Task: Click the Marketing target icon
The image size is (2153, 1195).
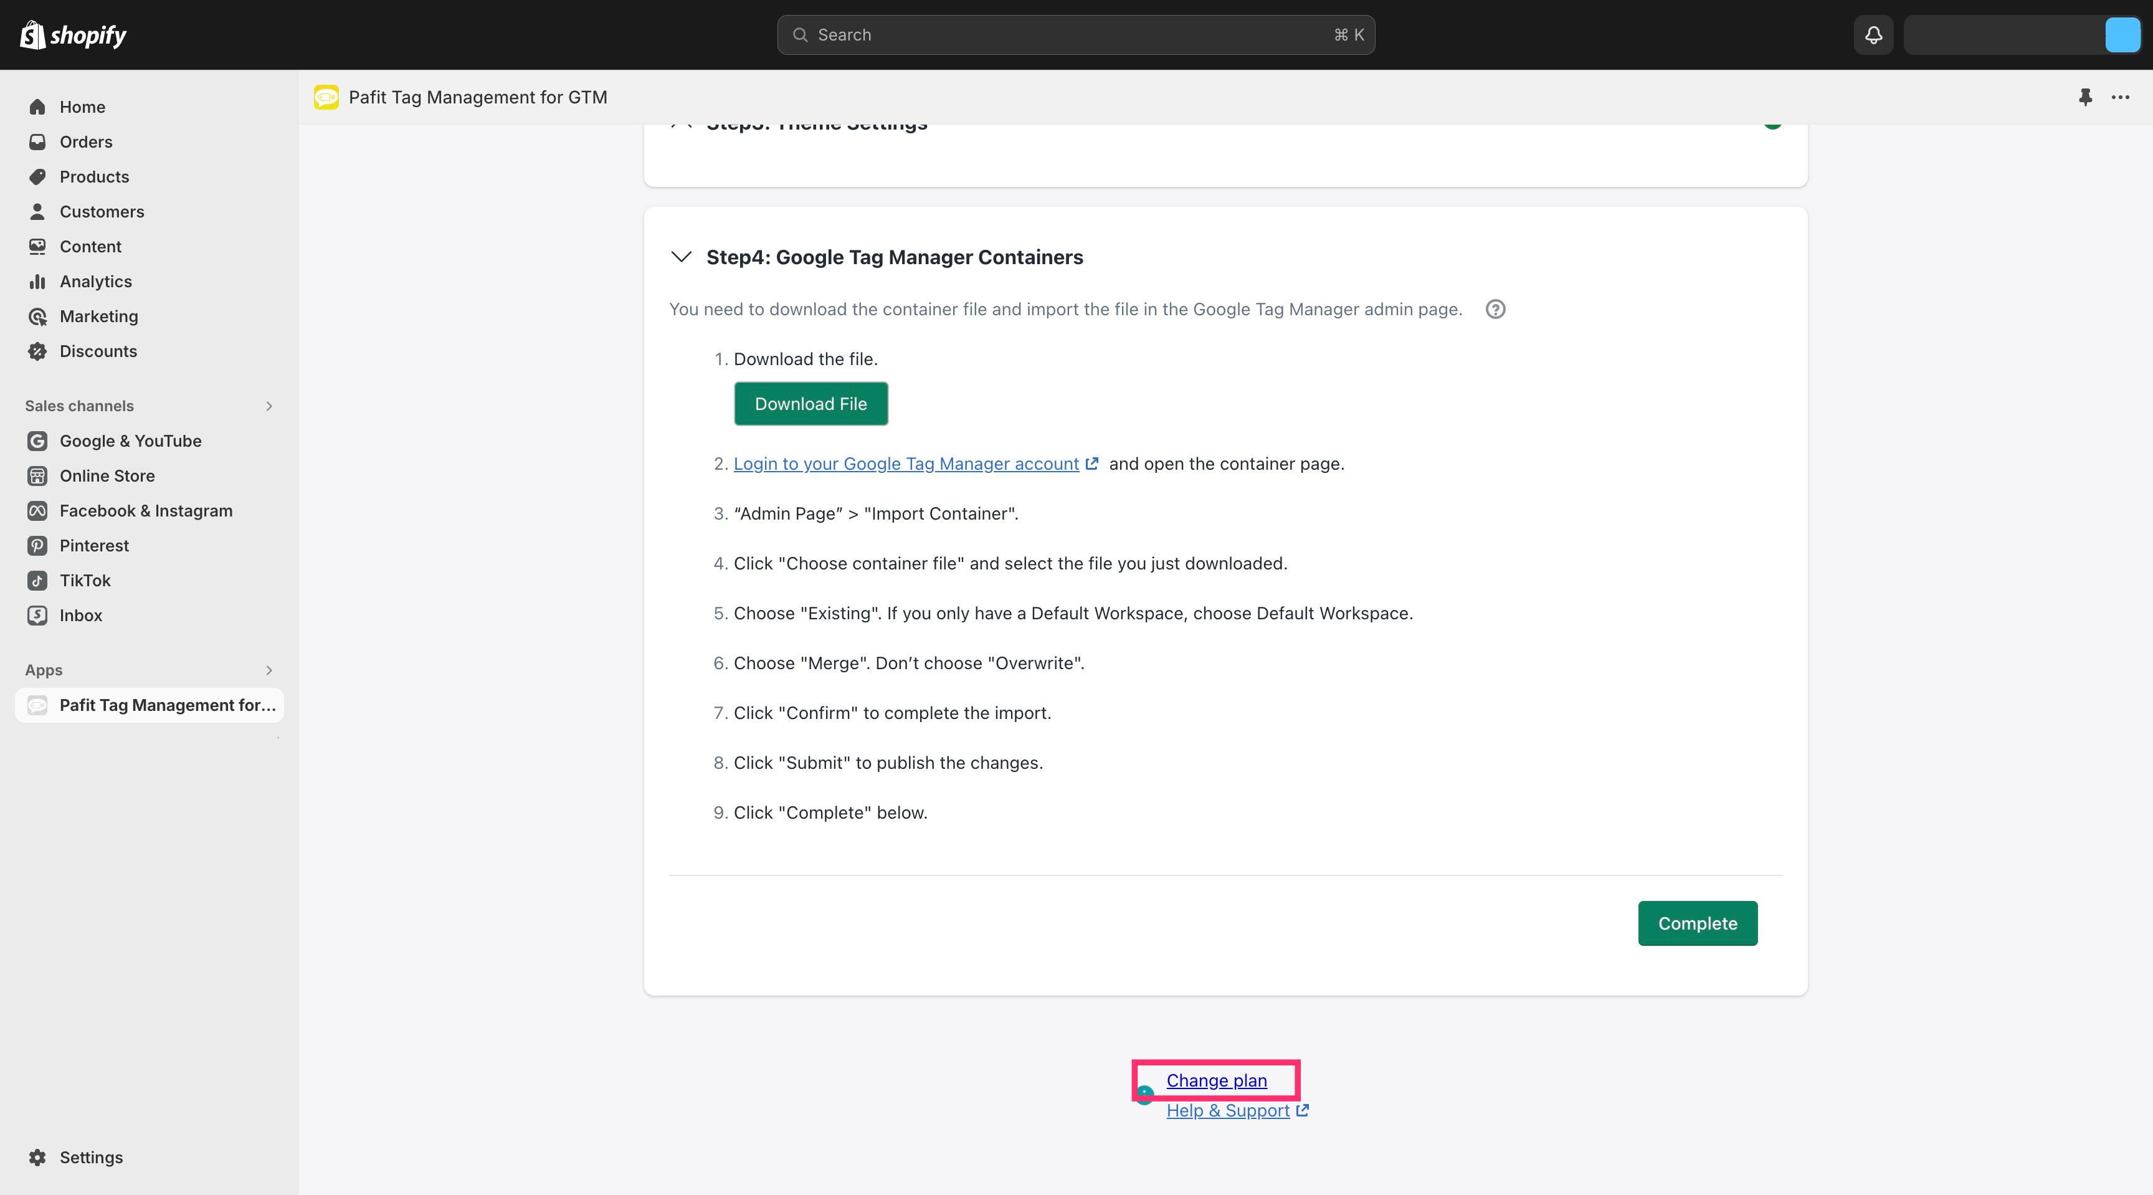Action: point(37,317)
